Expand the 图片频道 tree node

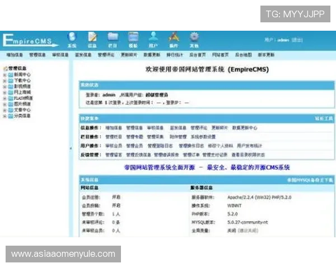(4, 104)
